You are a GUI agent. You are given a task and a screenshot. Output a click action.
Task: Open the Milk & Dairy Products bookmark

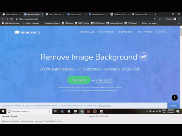[11, 23]
